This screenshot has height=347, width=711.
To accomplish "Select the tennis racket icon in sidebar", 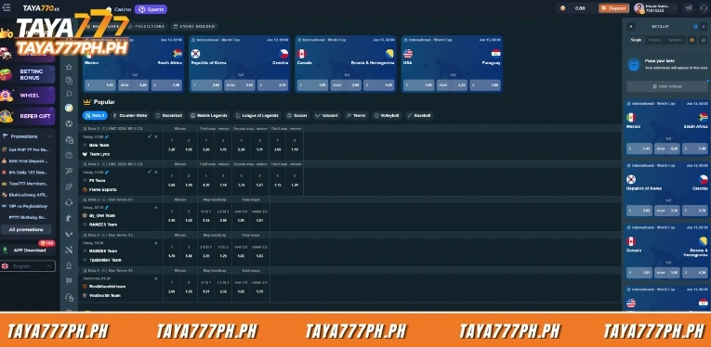I will tap(69, 171).
